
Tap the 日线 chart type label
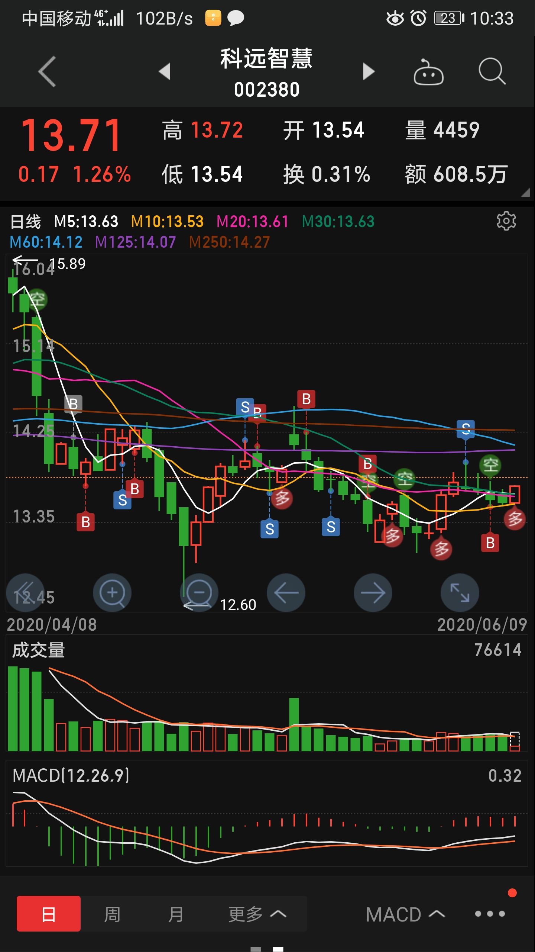point(26,222)
